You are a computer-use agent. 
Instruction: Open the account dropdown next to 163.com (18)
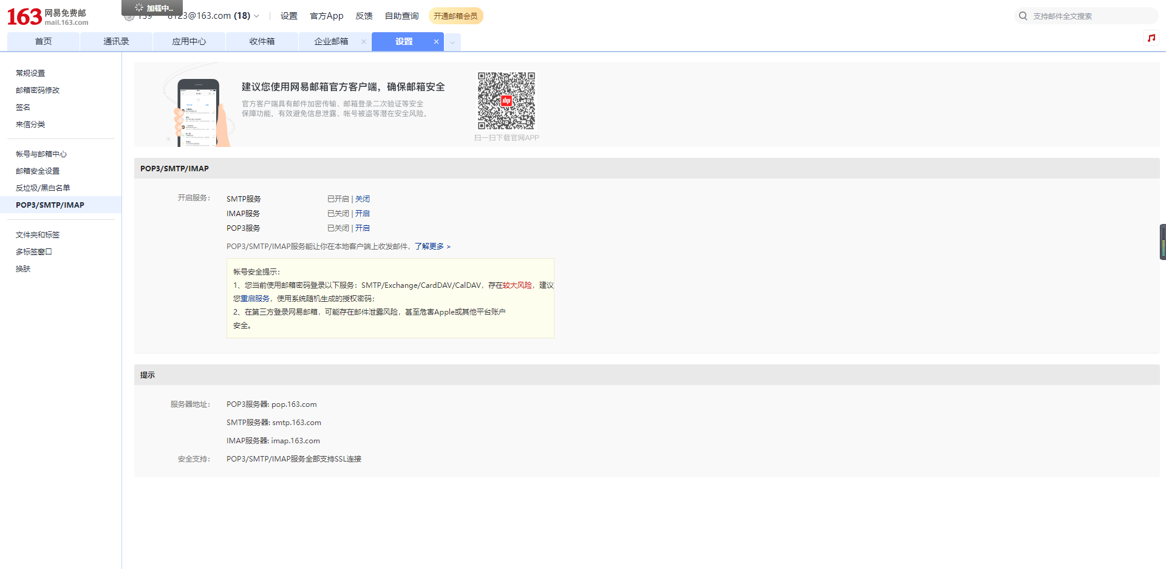click(256, 16)
